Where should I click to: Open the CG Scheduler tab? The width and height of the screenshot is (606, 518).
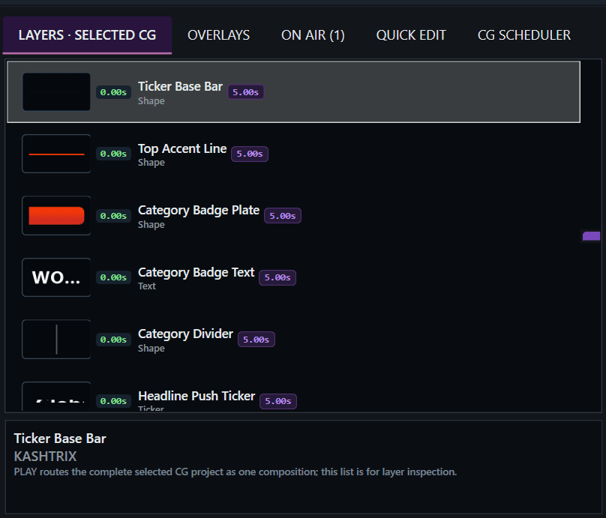tap(523, 35)
